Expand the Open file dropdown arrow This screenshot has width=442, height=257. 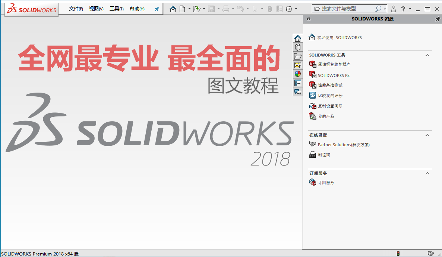[204, 9]
